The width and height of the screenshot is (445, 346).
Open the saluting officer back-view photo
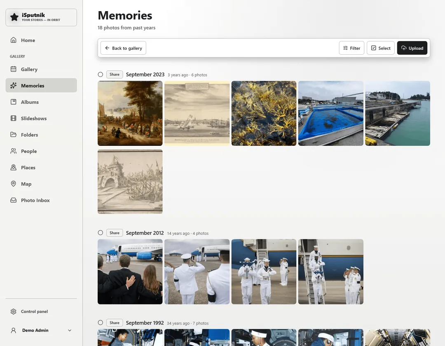[x=197, y=272]
